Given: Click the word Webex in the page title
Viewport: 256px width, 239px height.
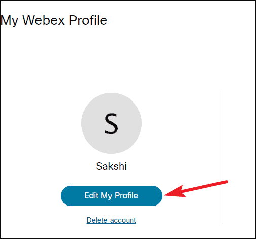Looking at the screenshot, I should coord(44,20).
